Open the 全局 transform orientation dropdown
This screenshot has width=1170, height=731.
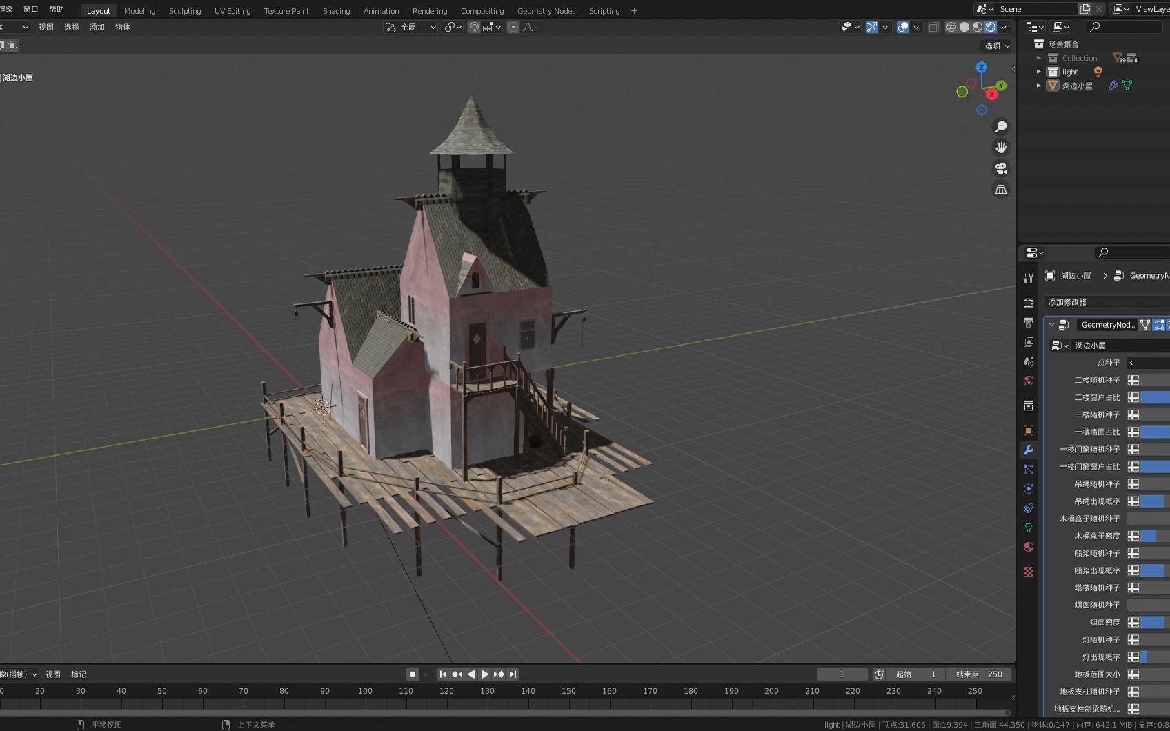pyautogui.click(x=411, y=27)
